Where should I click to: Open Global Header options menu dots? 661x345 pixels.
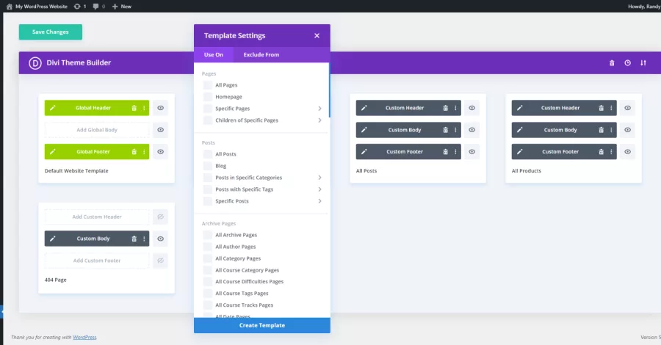144,108
